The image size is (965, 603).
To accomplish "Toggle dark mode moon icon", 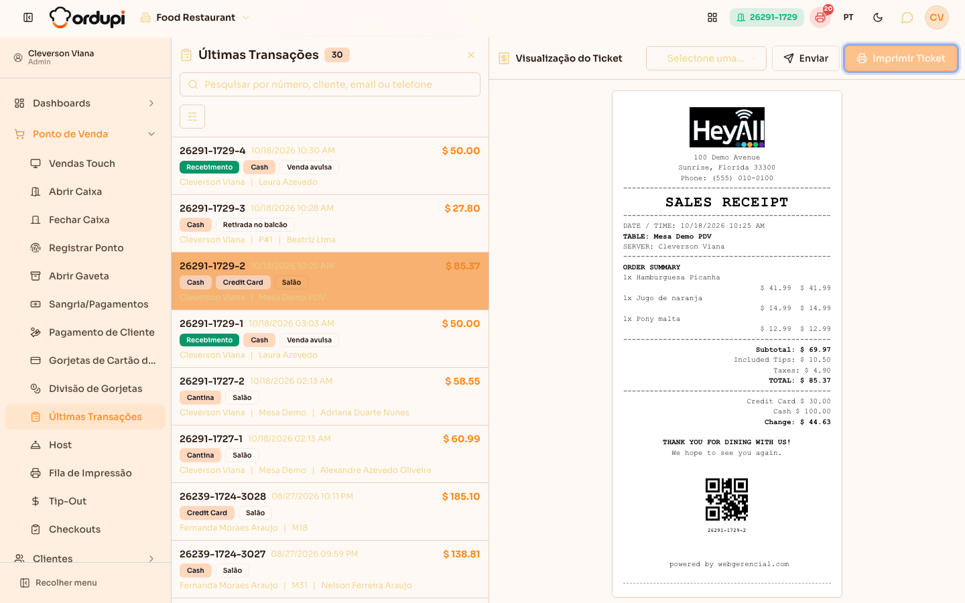I will click(x=878, y=17).
